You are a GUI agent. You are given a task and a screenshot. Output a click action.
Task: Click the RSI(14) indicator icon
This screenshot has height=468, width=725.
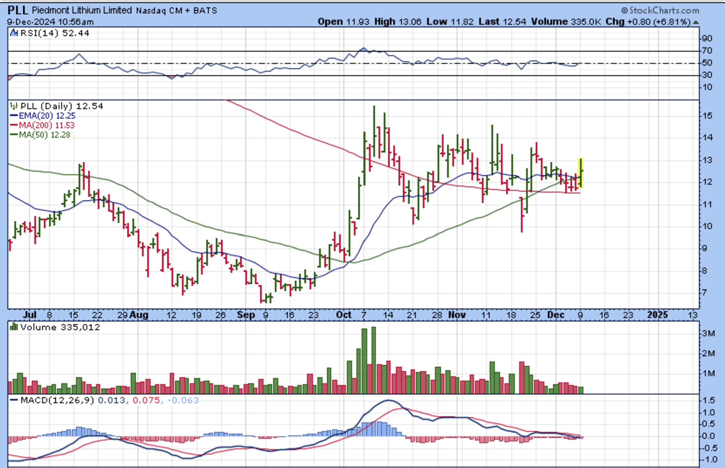14,33
